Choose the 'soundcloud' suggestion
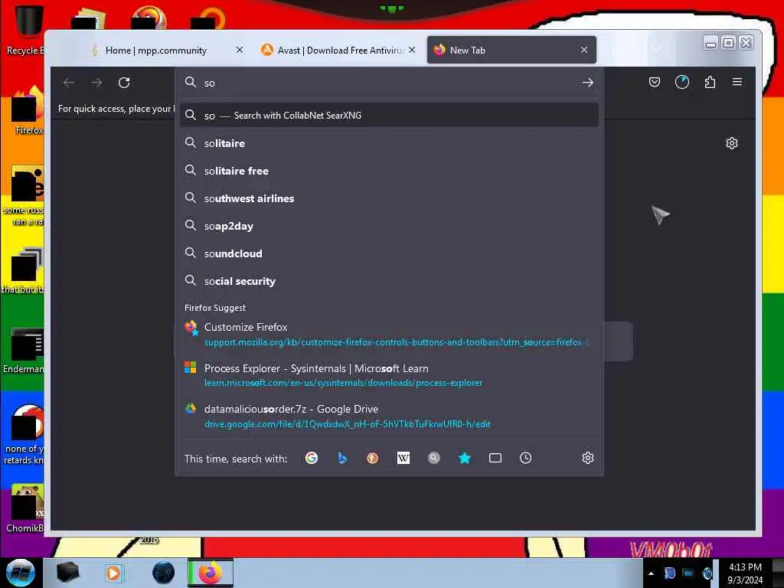The image size is (784, 588). [x=389, y=253]
